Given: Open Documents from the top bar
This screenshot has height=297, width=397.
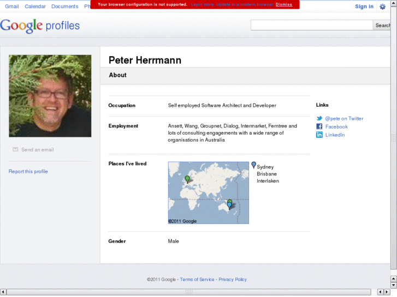Looking at the screenshot, I should pos(65,7).
